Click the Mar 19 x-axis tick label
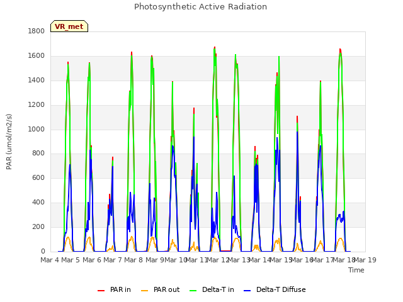This screenshot has width=403, height=302. click(365, 260)
